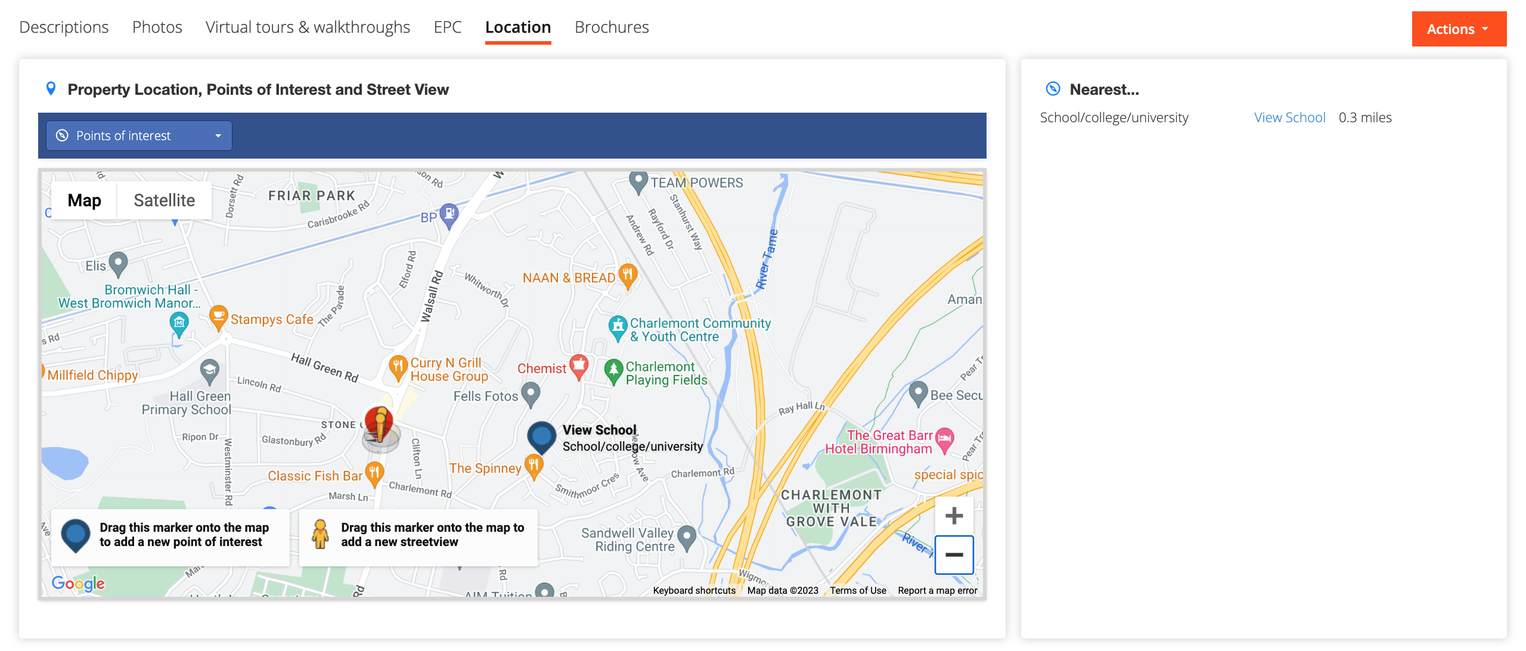Viewport: 1526px width, 651px height.
Task: Click the Curry N Grill restaurant pin
Action: click(398, 368)
